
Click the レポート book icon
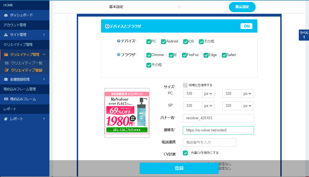pos(6,119)
